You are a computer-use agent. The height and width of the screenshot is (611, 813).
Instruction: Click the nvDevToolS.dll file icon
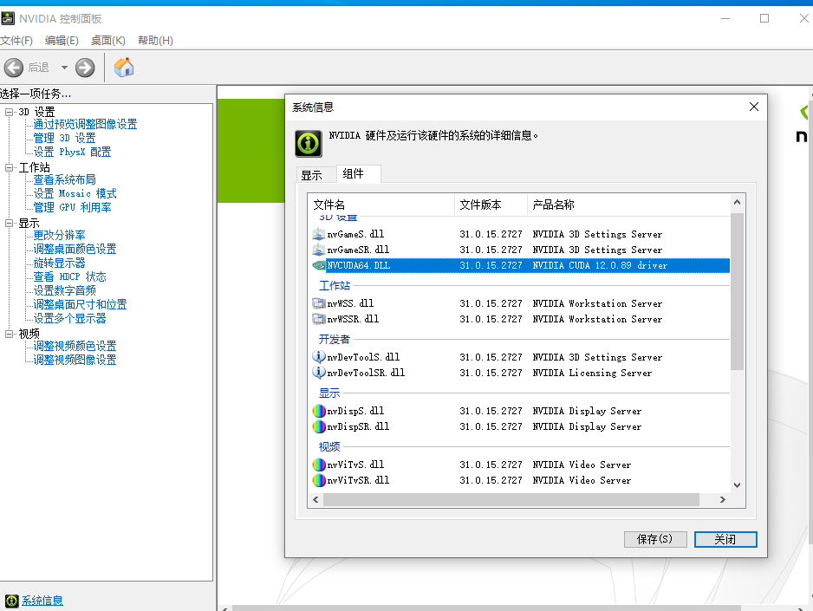tap(318, 357)
